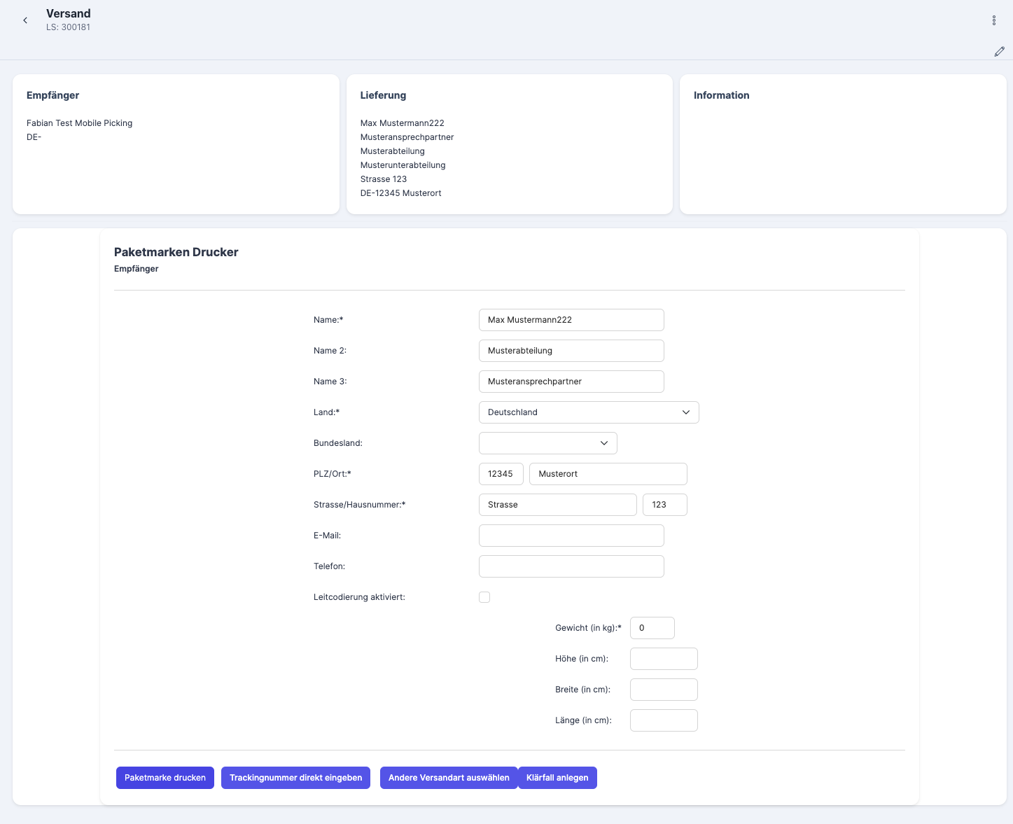The height and width of the screenshot is (824, 1013).
Task: Open the Land dropdown showing Deutschland
Action: pyautogui.click(x=588, y=412)
